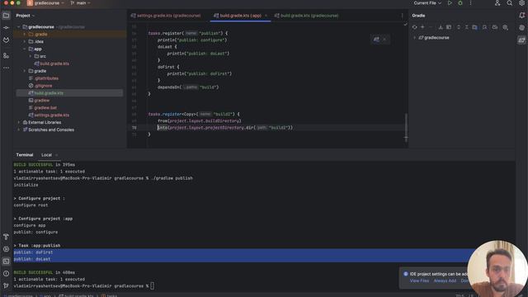Expand the .idea folder
This screenshot has height=297, width=528.
(x=25, y=42)
